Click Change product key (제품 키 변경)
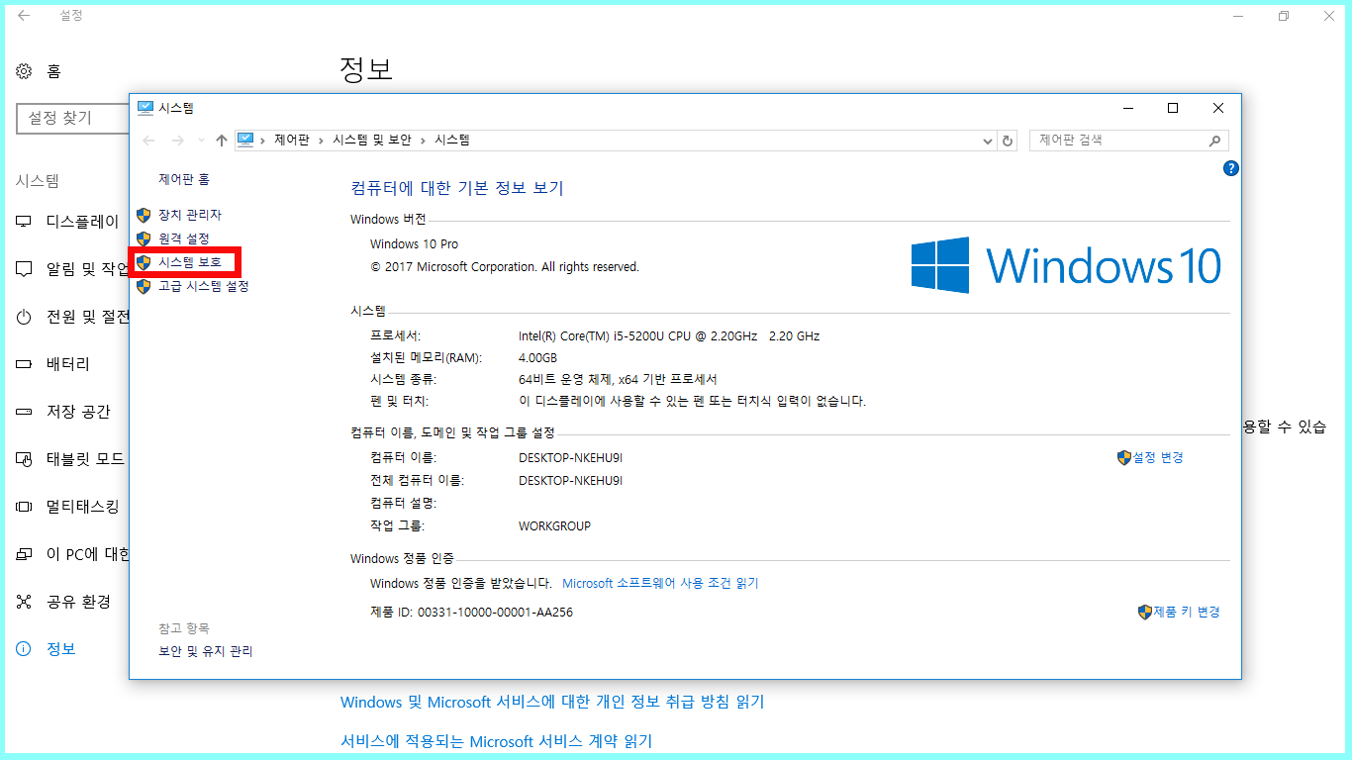 pos(1187,612)
